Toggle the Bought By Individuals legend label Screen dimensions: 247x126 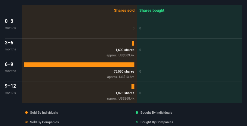click(156, 112)
